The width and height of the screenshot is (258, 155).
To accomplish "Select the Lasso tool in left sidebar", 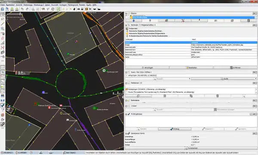I will [3, 19].
